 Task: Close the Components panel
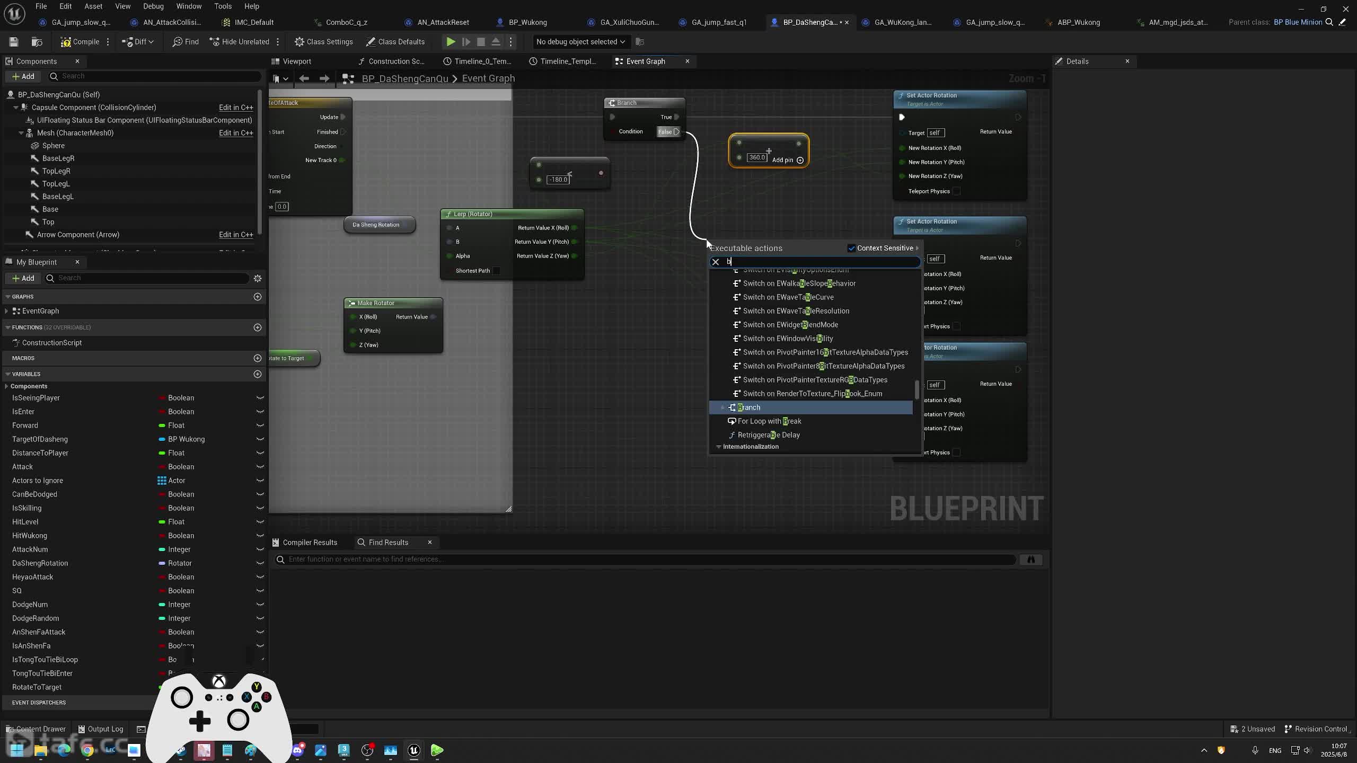click(x=77, y=61)
